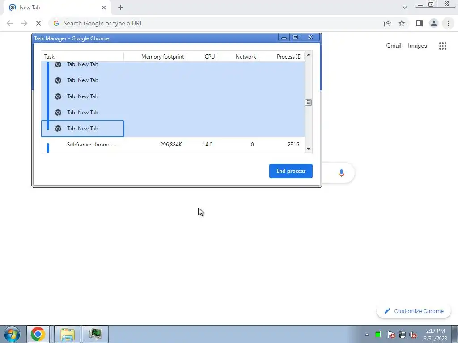Toggle the Chrome side panel

coord(420,23)
